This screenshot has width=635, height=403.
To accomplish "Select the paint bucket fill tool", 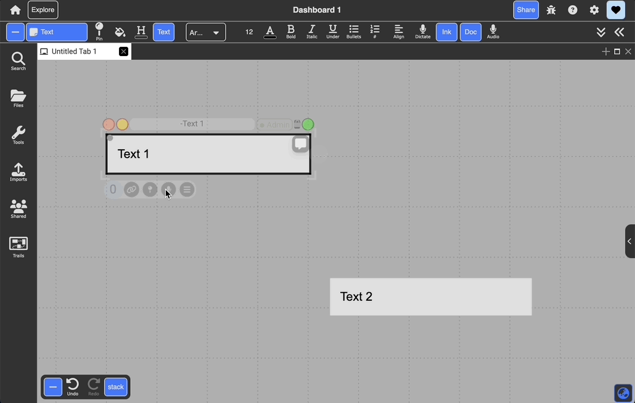I will [x=120, y=32].
